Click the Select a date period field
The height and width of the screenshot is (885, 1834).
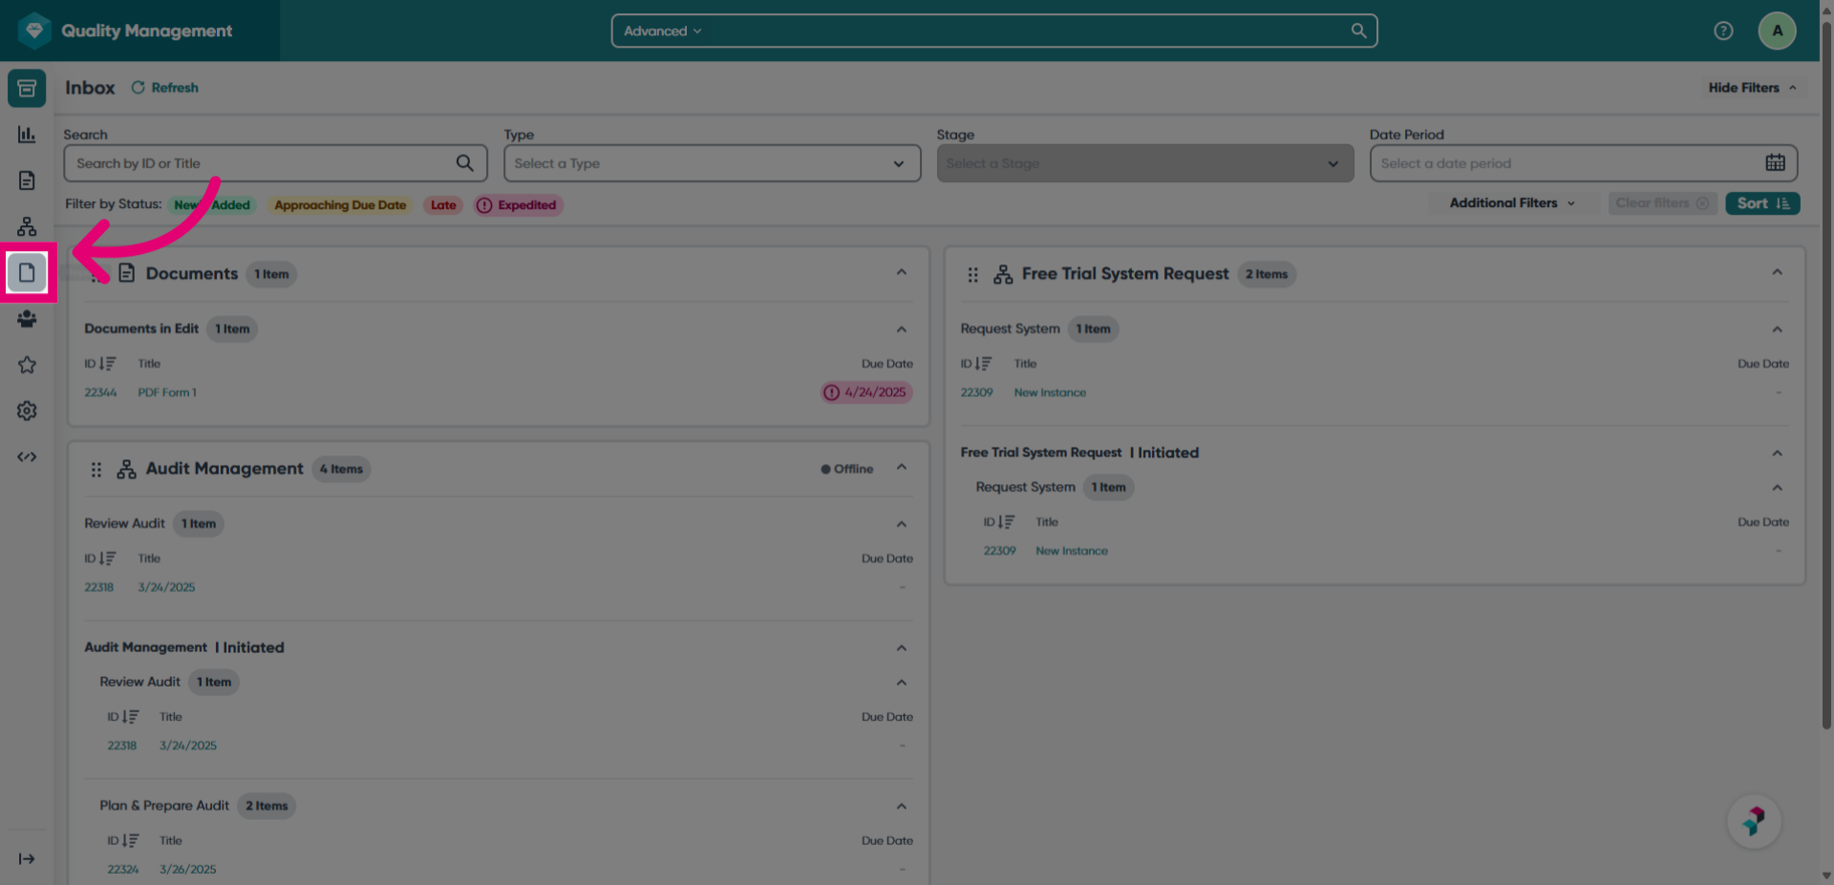[x=1584, y=163]
